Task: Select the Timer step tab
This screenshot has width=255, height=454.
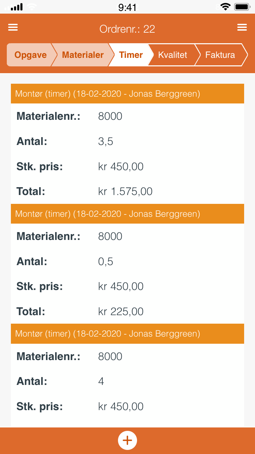Action: click(x=131, y=55)
